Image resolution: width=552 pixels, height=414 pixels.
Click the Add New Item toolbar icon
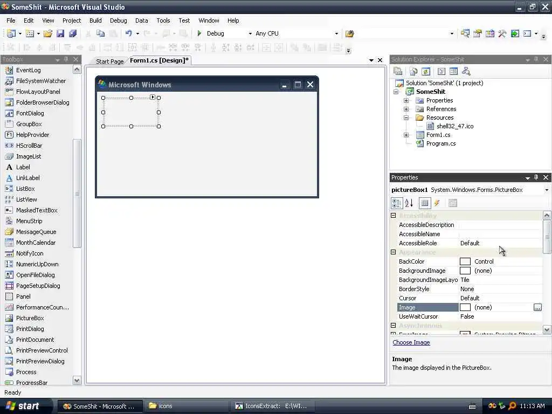[x=30, y=33]
